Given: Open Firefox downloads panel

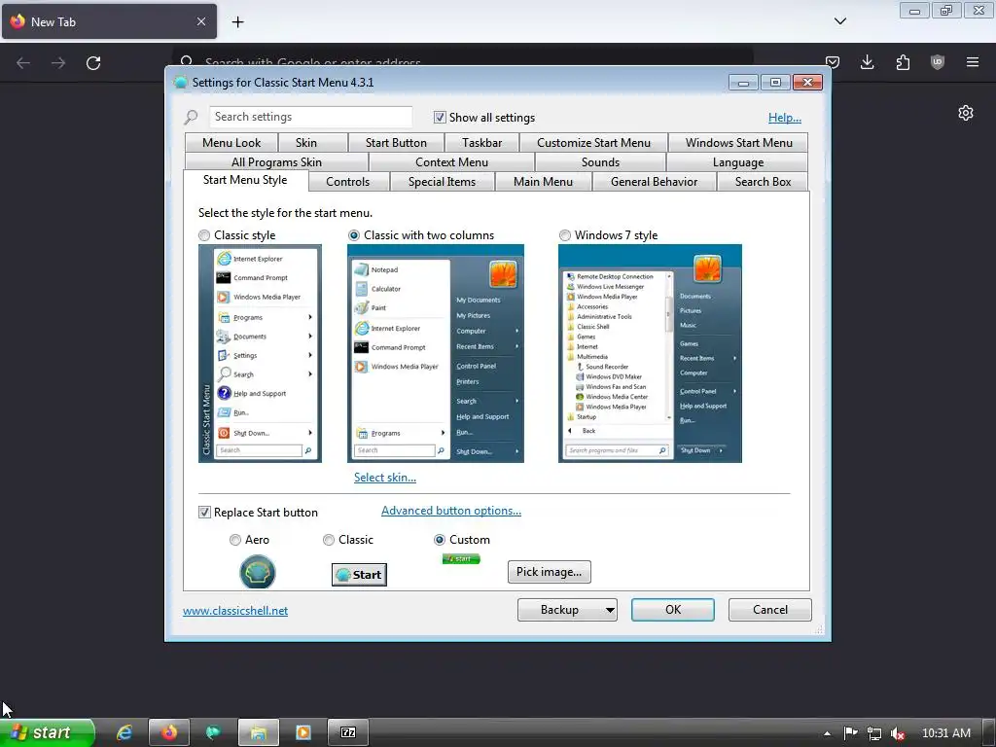Looking at the screenshot, I should (x=867, y=62).
